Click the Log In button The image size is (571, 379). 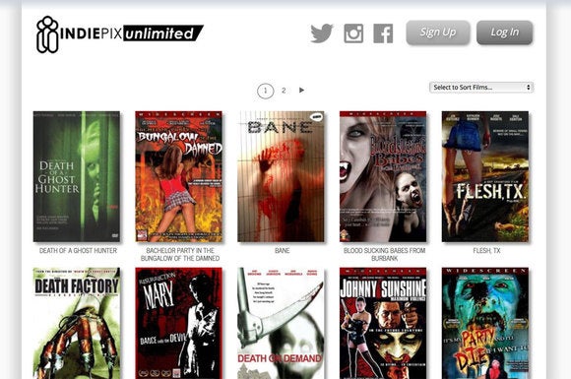pos(504,32)
